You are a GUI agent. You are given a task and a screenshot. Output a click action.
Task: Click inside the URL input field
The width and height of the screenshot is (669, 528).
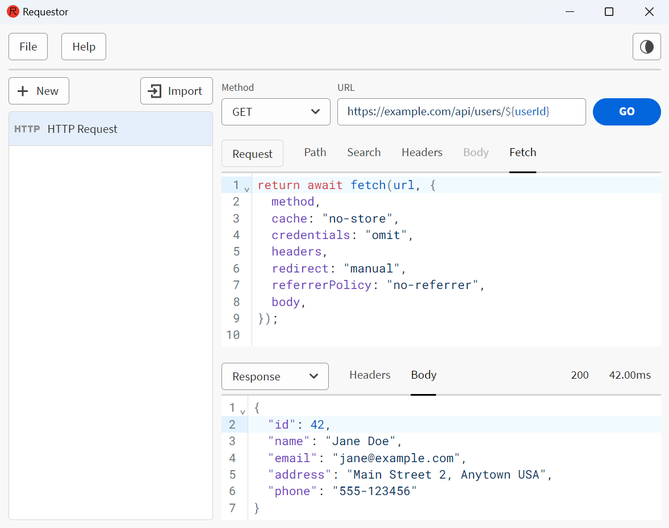click(462, 112)
